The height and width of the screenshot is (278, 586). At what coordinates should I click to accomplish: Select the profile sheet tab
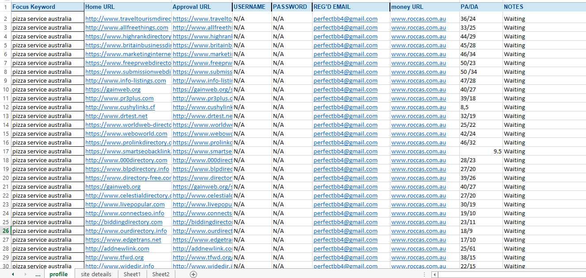(x=59, y=274)
